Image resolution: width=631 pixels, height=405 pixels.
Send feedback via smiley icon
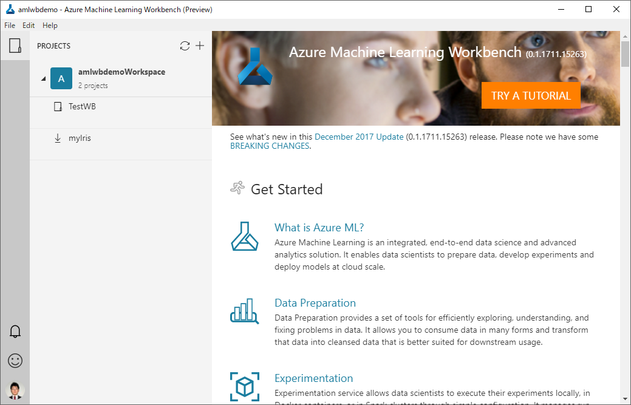(x=15, y=361)
